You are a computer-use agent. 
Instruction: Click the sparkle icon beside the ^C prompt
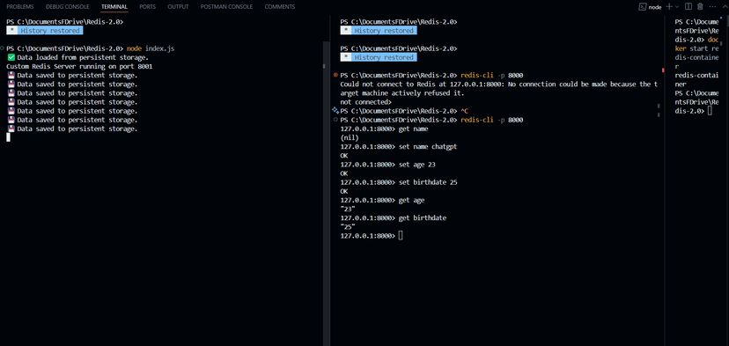tap(335, 111)
